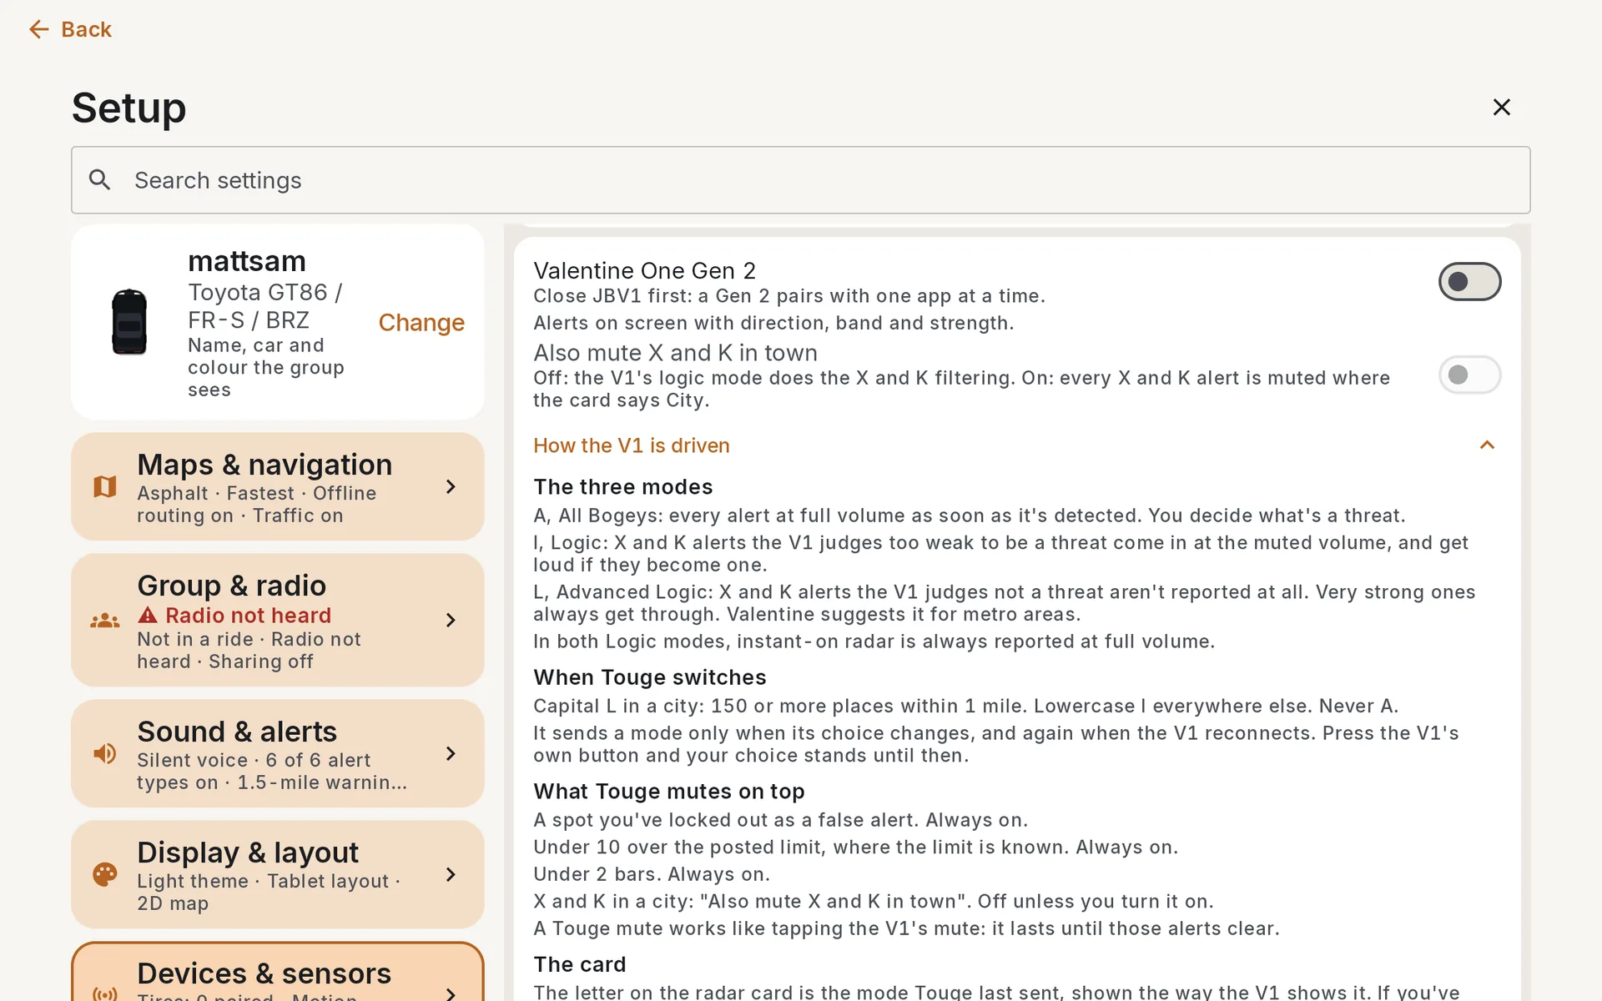1602x1001 pixels.
Task: Click the Display & layout palette icon
Action: 105,874
